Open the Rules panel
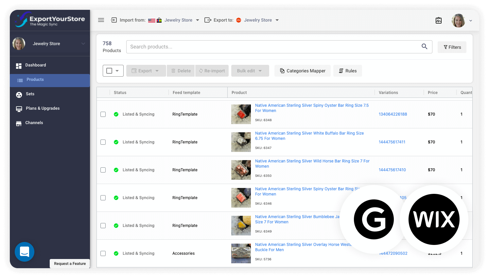The height and width of the screenshot is (278, 489). 347,71
